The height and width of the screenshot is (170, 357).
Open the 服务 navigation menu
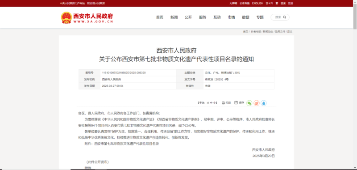click(x=203, y=17)
